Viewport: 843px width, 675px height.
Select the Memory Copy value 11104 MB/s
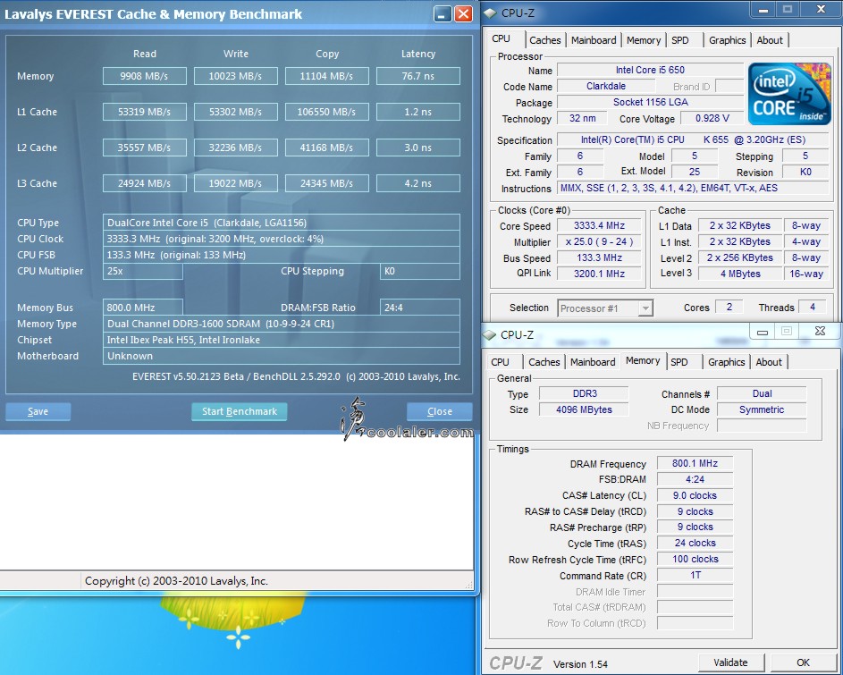coord(327,76)
